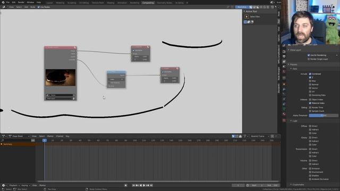Screen dimensions: 340x191
Task: Toggle the Backdrop button
Action: (x=242, y=7)
